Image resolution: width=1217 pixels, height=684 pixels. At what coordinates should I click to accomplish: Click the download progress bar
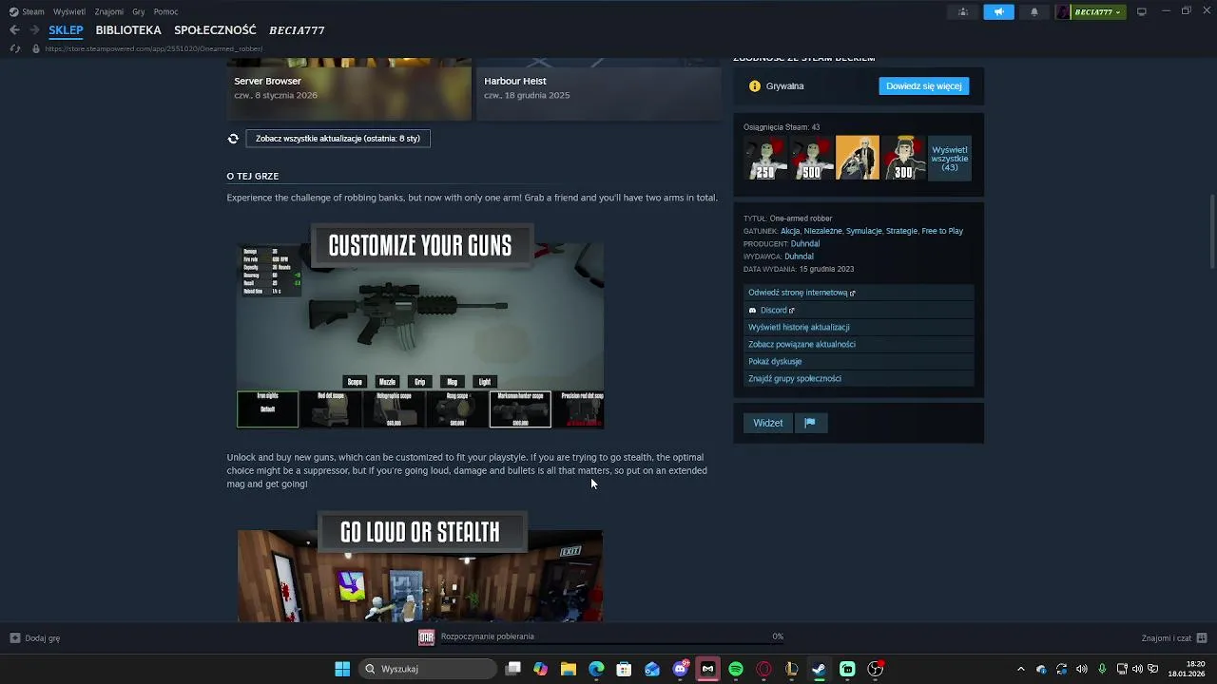tap(612, 644)
